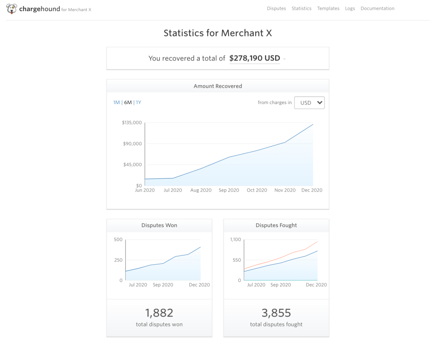
Task: Open the Disputes navigation link
Action: tap(277, 9)
